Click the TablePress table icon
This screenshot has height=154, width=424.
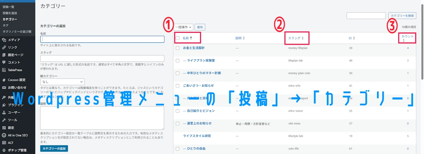click(4, 70)
